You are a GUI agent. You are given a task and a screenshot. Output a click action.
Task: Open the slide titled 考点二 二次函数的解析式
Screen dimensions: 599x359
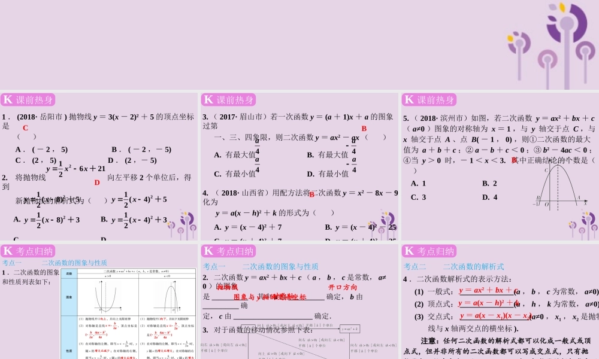pyautogui.click(x=500, y=302)
